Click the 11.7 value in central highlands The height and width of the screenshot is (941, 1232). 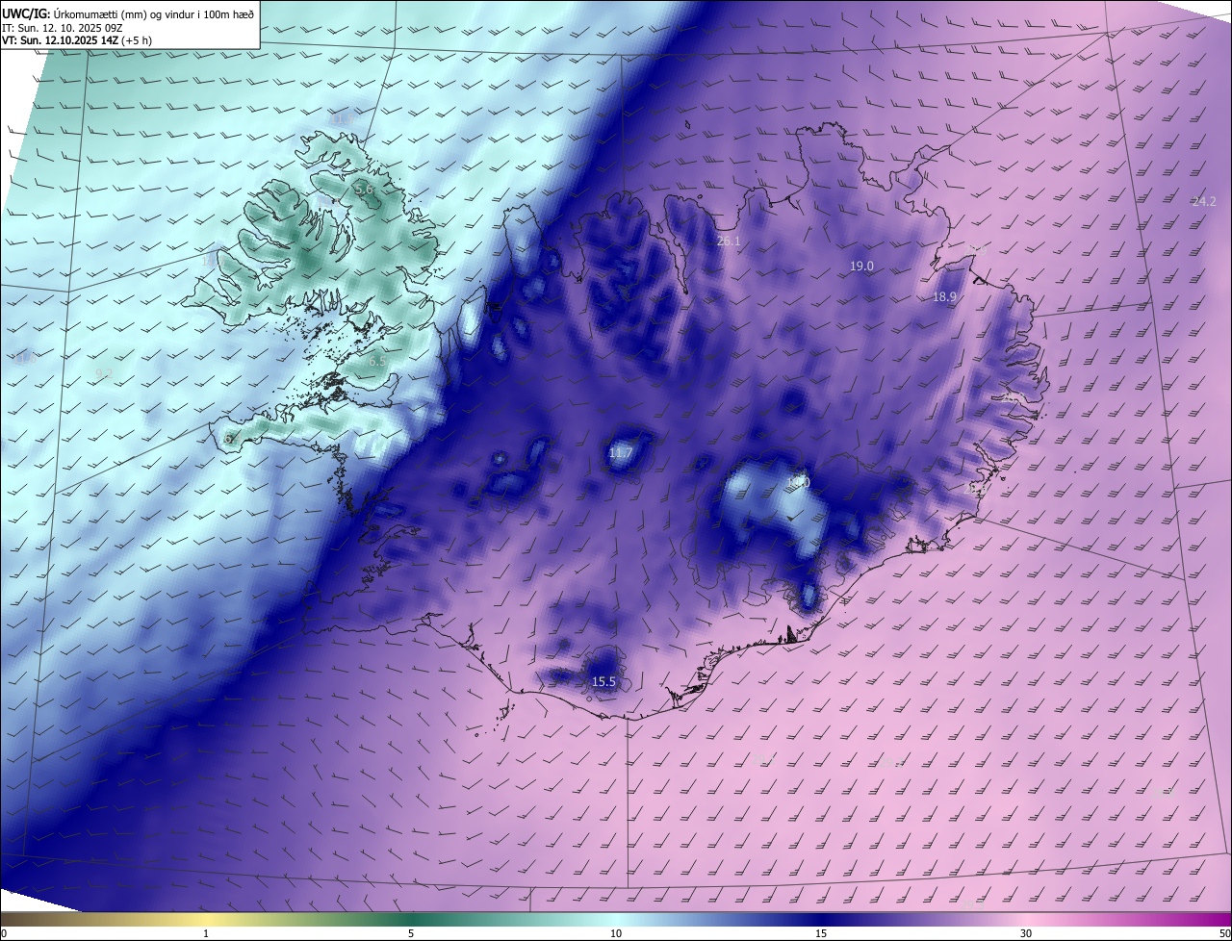tap(621, 452)
